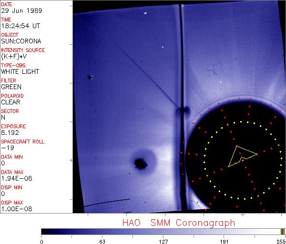This screenshot has width=286, height=244.
Task: Click the large dark circular blemish in the corona
Action: [140, 163]
